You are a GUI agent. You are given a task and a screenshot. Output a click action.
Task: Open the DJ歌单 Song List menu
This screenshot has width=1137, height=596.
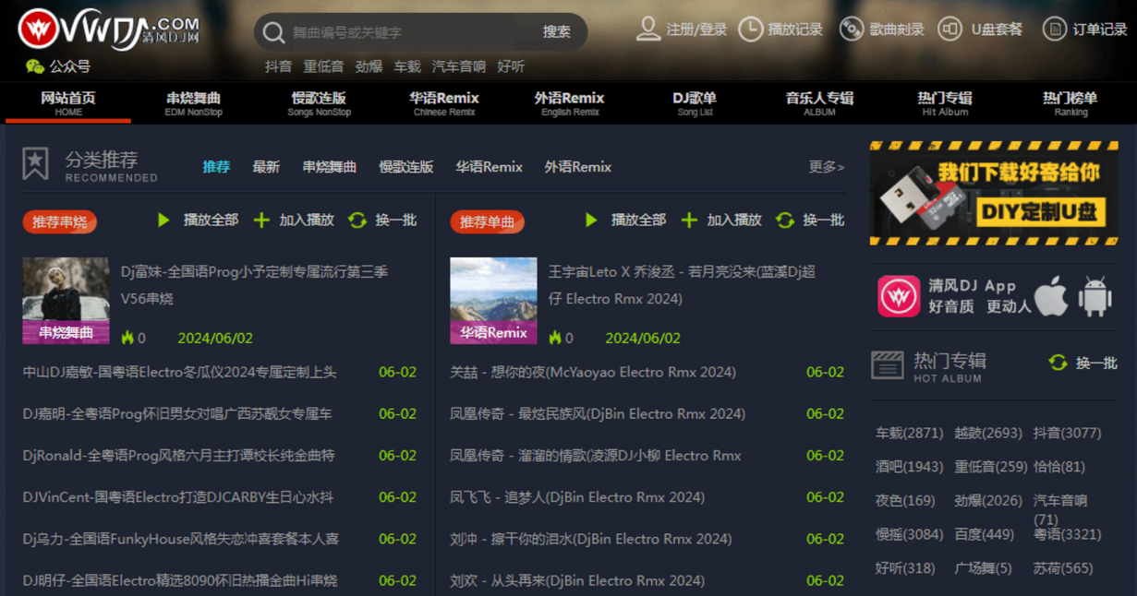pyautogui.click(x=695, y=102)
